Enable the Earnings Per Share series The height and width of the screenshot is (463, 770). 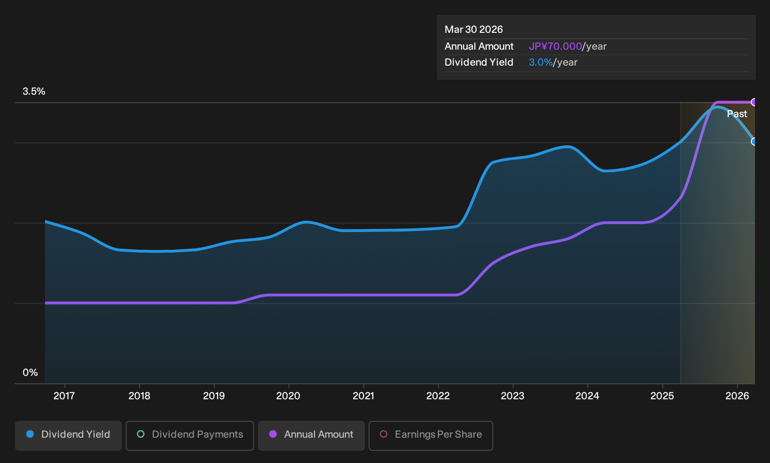click(x=431, y=435)
